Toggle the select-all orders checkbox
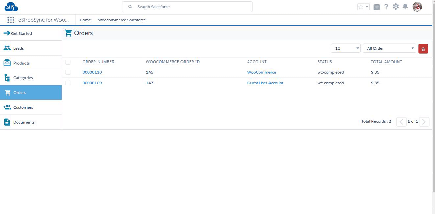435x214 pixels. (x=68, y=62)
